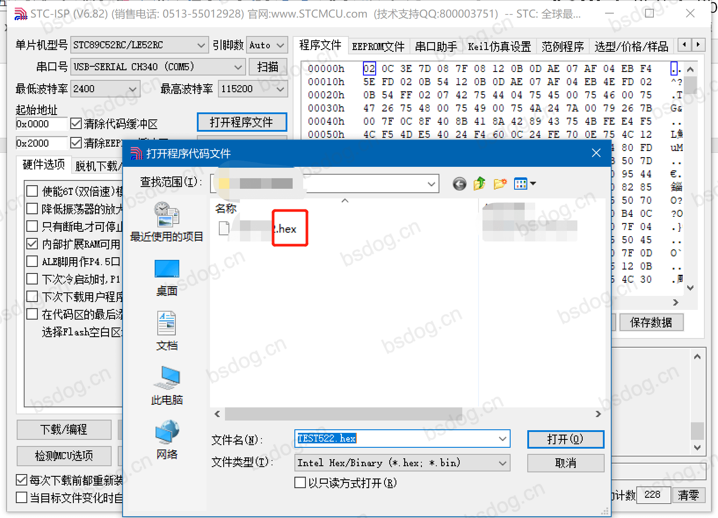This screenshot has height=518, width=718.
Task: Toggle ALE脚用作P4.5口 checkbox
Action: tap(32, 261)
